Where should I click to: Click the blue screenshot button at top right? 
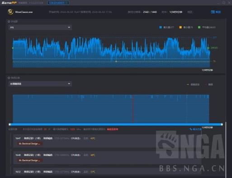[x=216, y=12]
